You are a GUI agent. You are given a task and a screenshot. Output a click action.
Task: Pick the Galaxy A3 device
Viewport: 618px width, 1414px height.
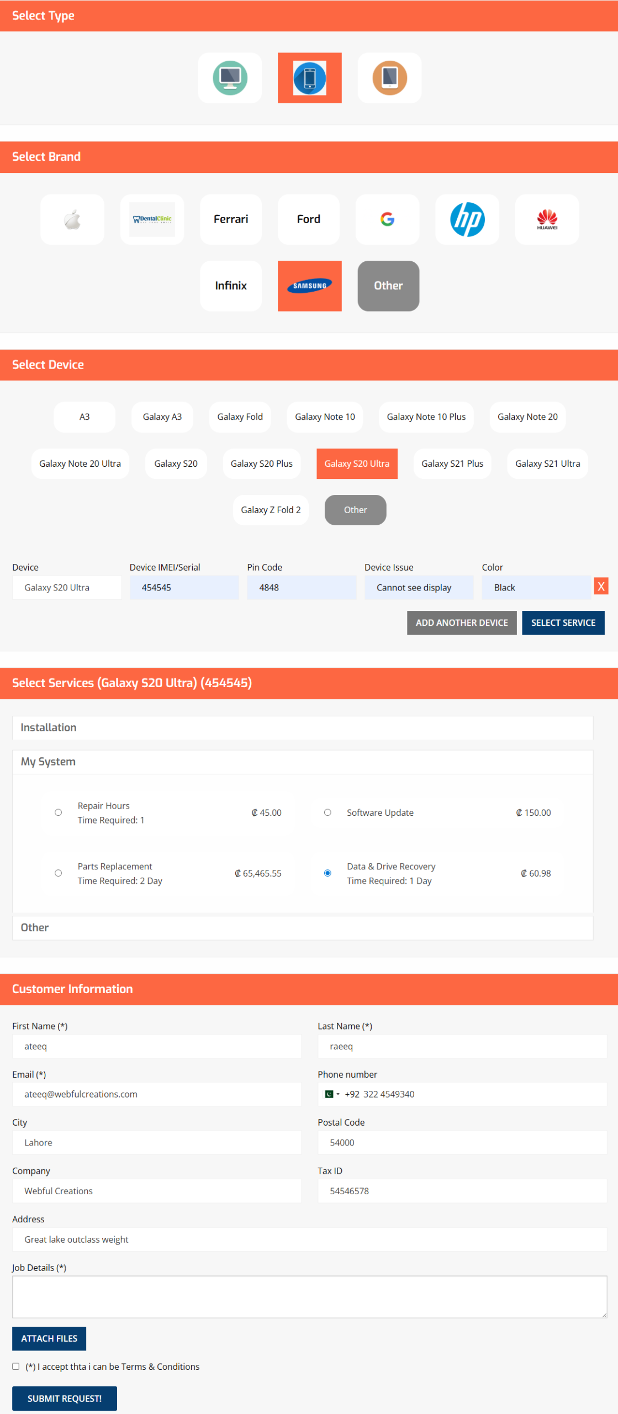coord(162,416)
